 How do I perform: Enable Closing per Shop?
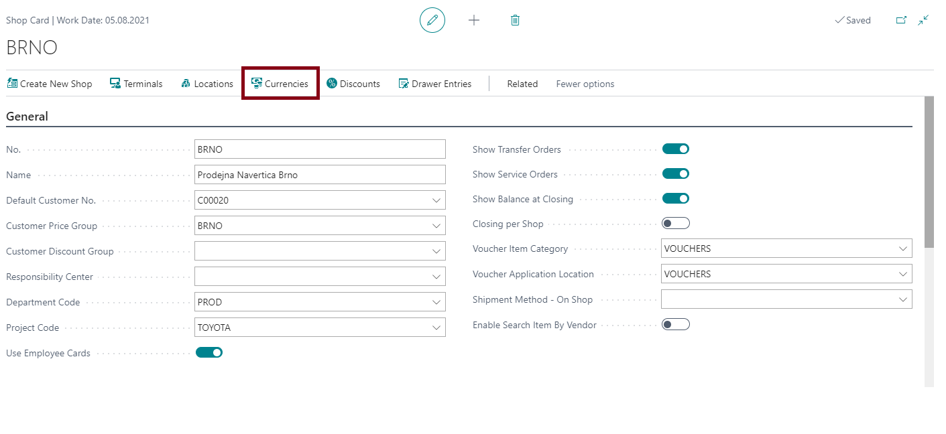pyautogui.click(x=676, y=223)
